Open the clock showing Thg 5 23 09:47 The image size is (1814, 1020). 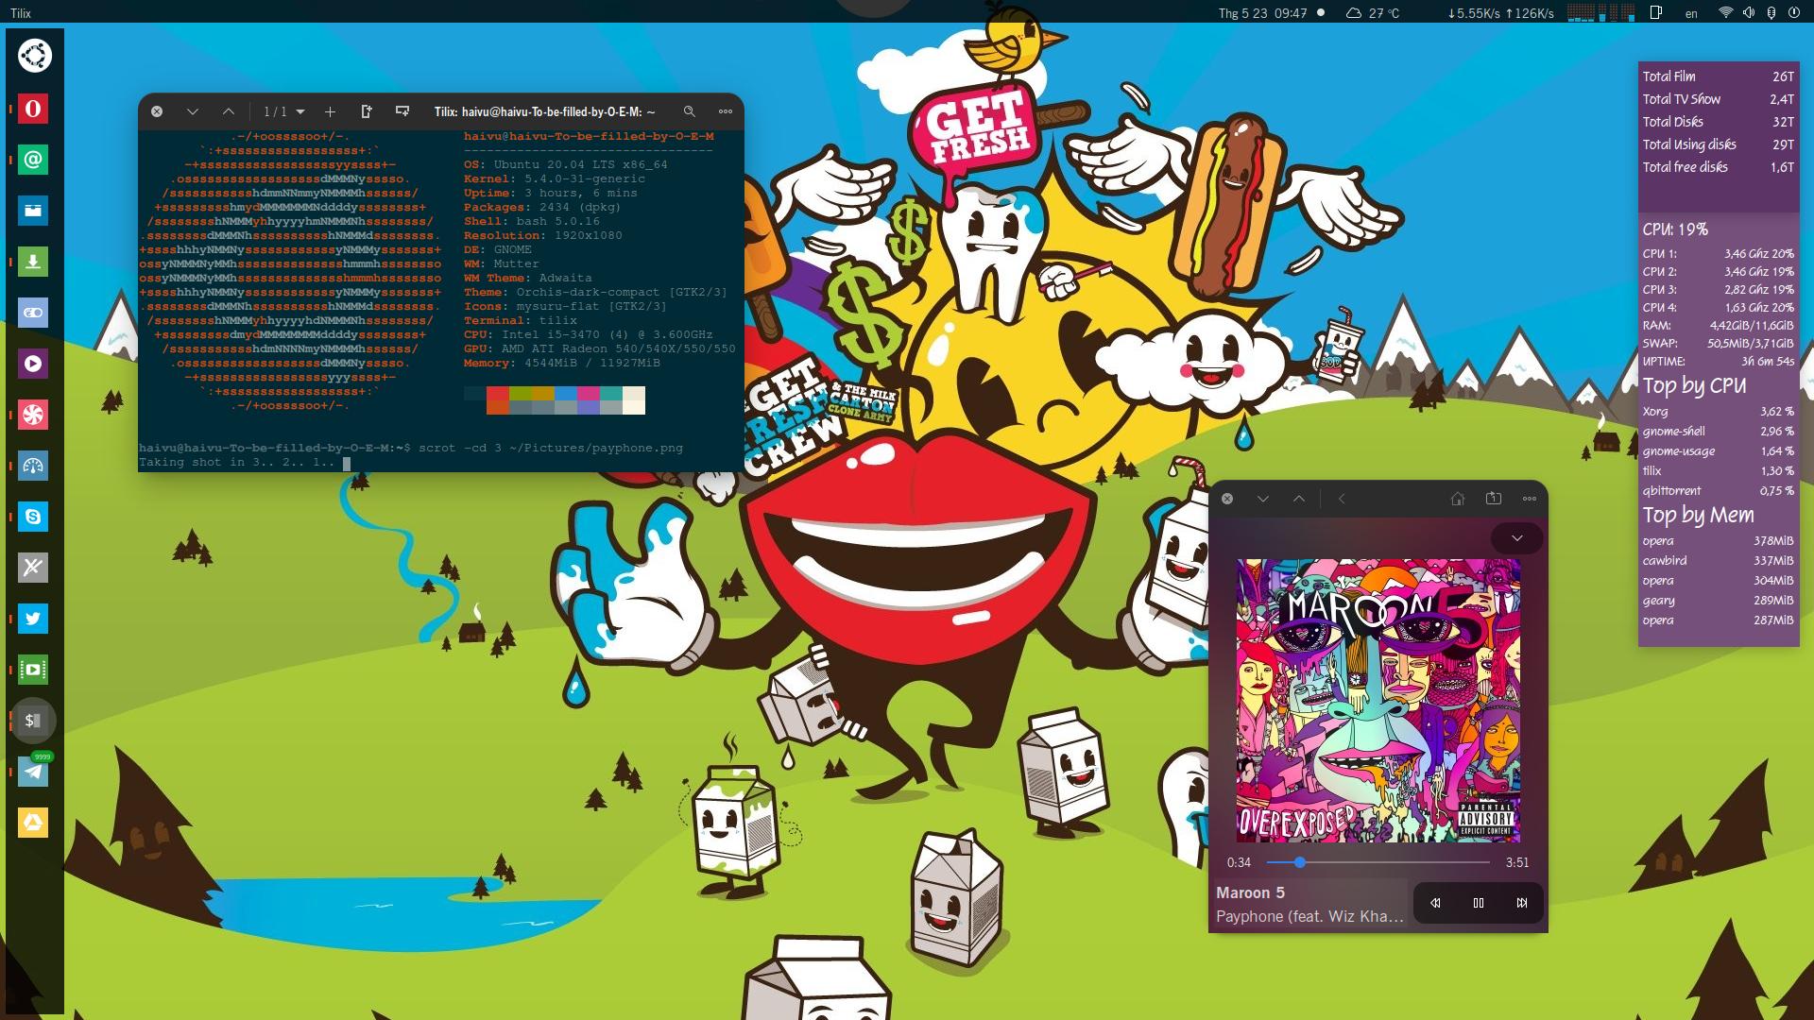pyautogui.click(x=1262, y=13)
